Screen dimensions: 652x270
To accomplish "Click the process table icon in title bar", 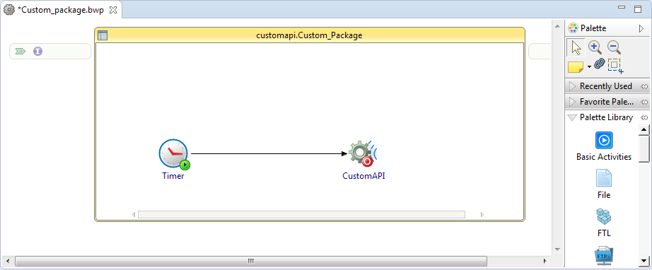I will coord(103,35).
